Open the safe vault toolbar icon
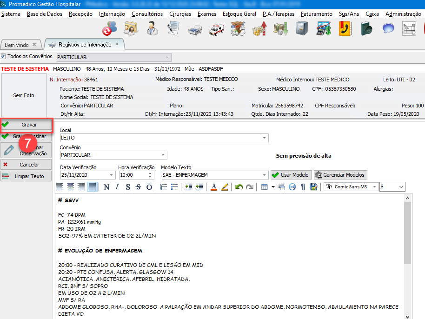This screenshot has width=425, height=319. coord(302,29)
